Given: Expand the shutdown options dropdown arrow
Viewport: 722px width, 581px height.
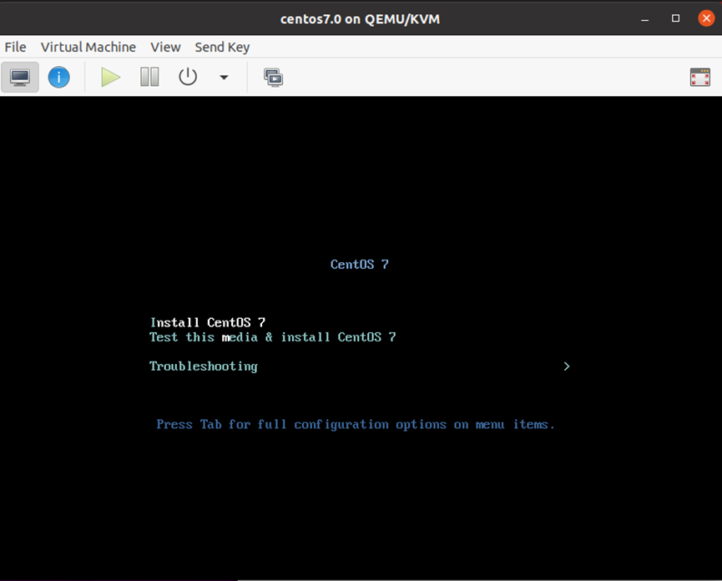Looking at the screenshot, I should click(224, 78).
